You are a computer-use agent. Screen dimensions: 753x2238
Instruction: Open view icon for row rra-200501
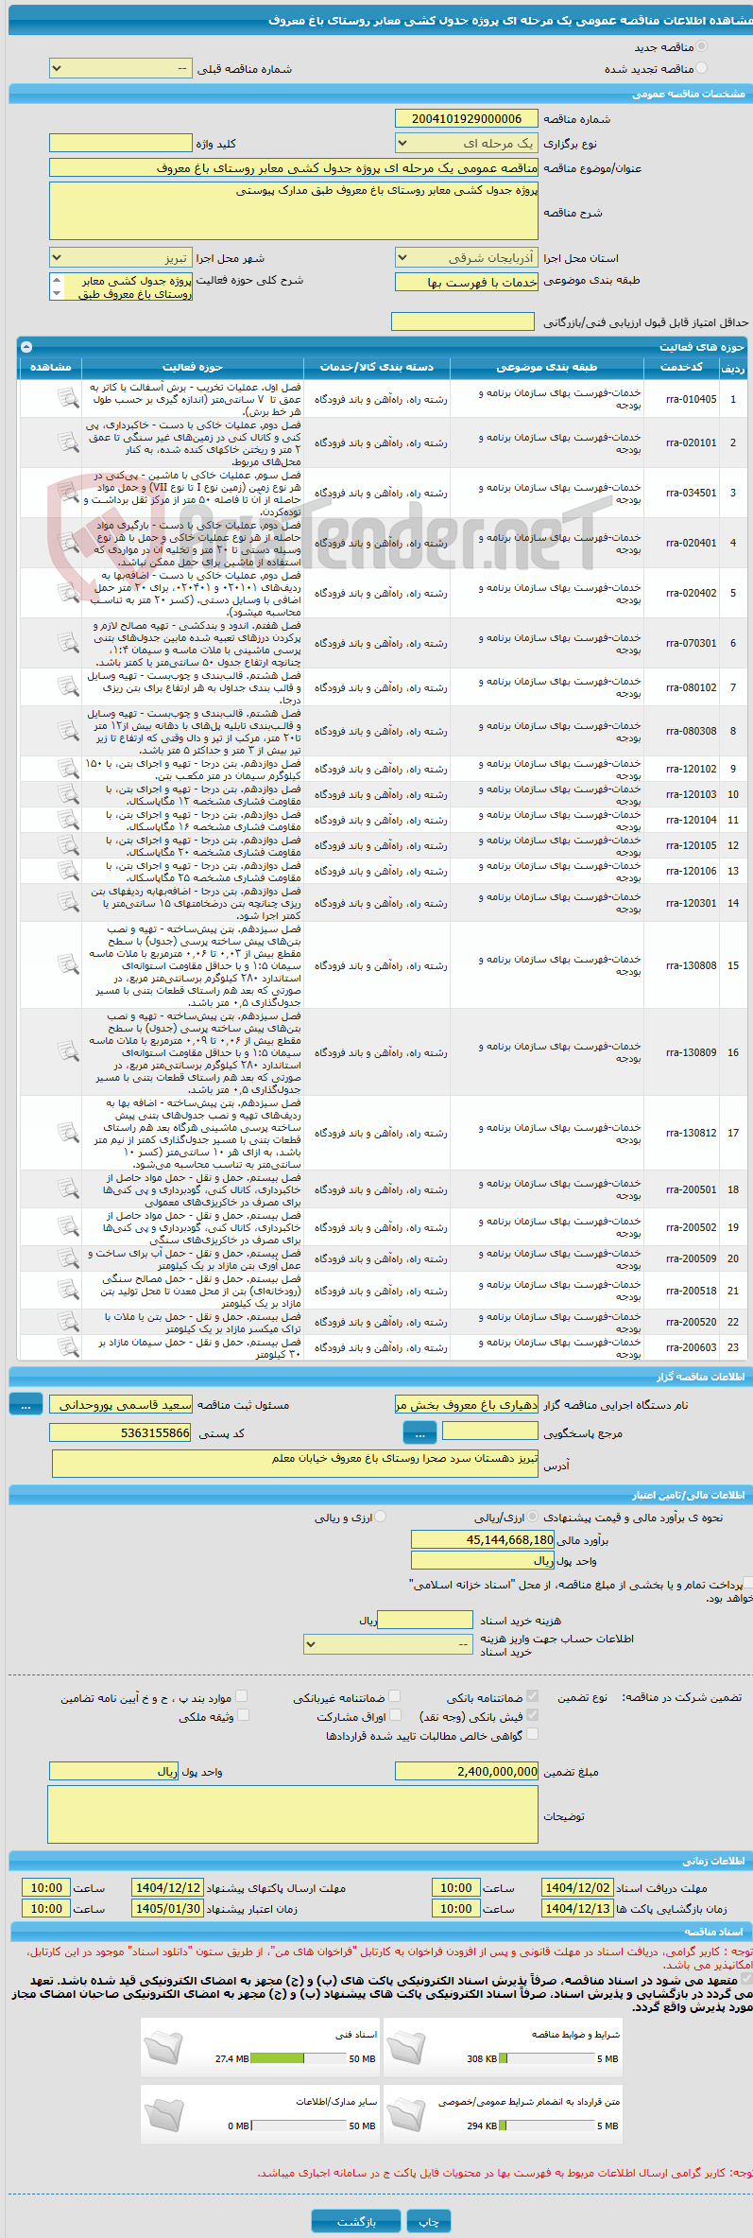coord(67,1189)
